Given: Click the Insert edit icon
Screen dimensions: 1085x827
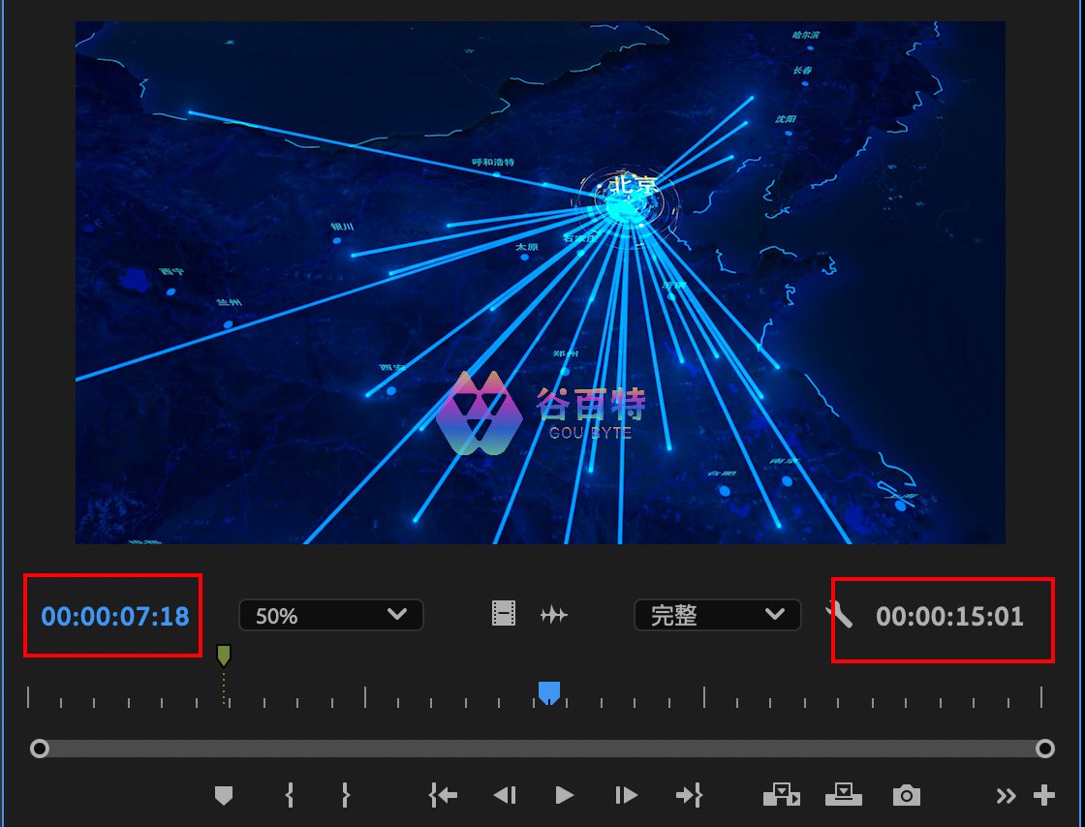Looking at the screenshot, I should click(x=782, y=795).
